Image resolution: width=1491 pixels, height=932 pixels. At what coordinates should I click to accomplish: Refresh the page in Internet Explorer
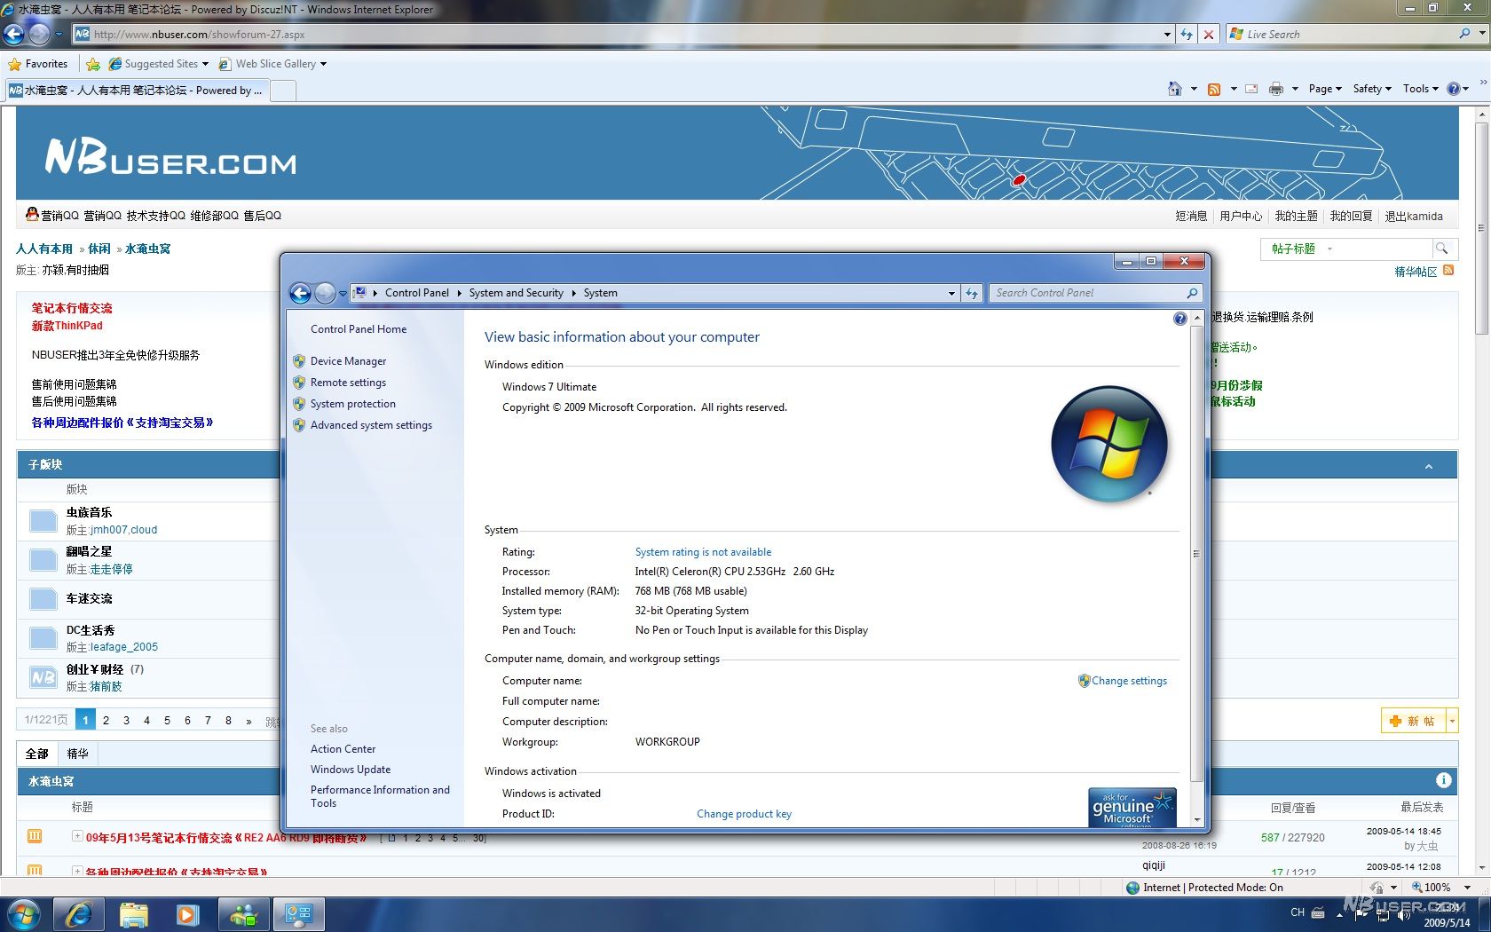pos(1187,34)
